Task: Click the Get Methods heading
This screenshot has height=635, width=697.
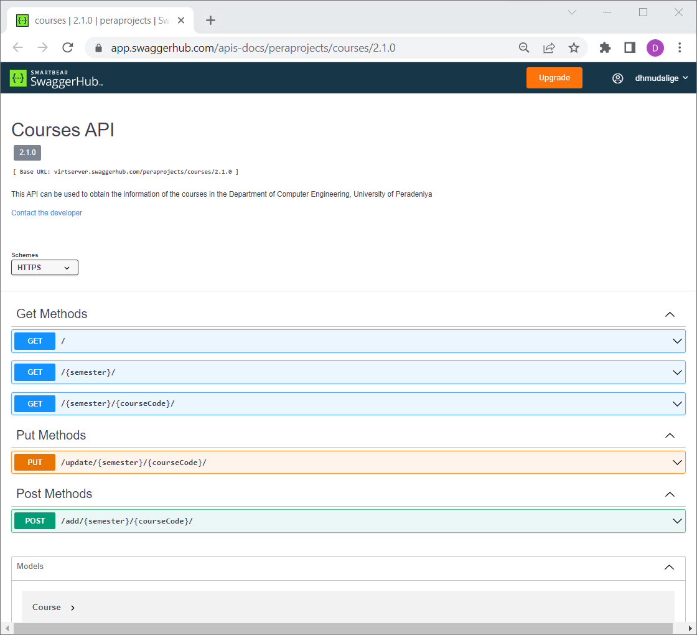Action: (x=52, y=314)
